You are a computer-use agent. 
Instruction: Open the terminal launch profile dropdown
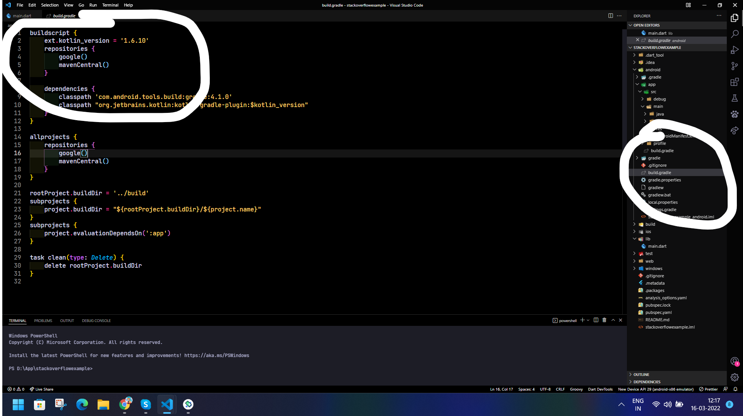point(588,320)
